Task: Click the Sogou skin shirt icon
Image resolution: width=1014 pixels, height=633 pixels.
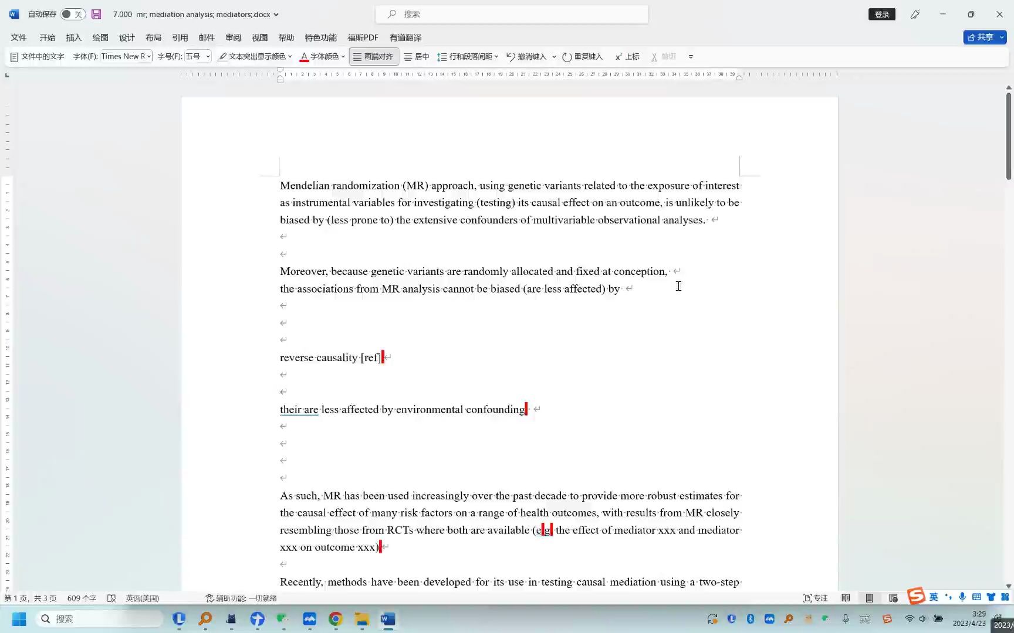Action: (991, 597)
